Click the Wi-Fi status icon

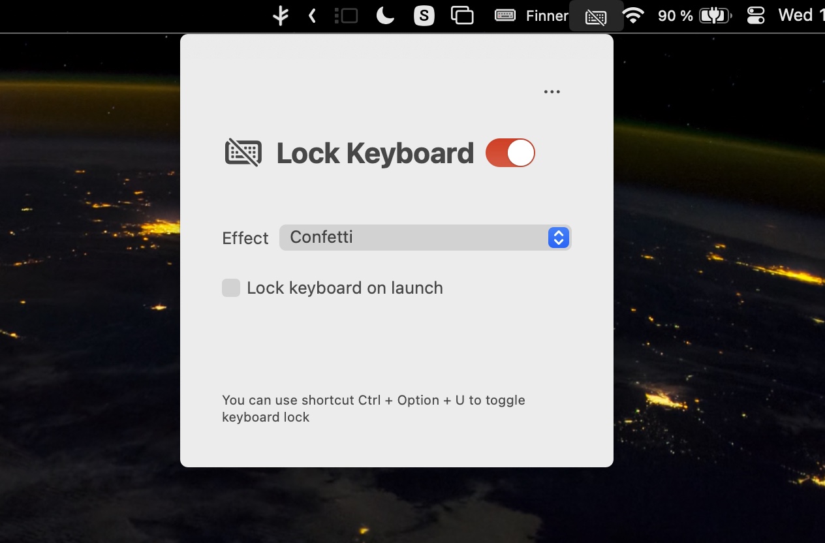pos(632,16)
